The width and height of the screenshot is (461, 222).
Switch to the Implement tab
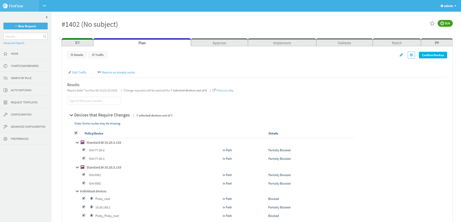pos(282,43)
